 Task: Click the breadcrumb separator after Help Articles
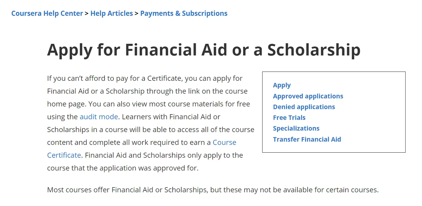pos(136,13)
